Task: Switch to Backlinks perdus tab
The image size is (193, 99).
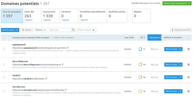Action: (x=117, y=16)
